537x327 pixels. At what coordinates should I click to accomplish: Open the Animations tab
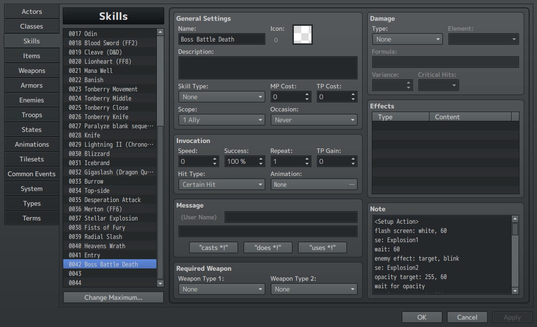32,144
